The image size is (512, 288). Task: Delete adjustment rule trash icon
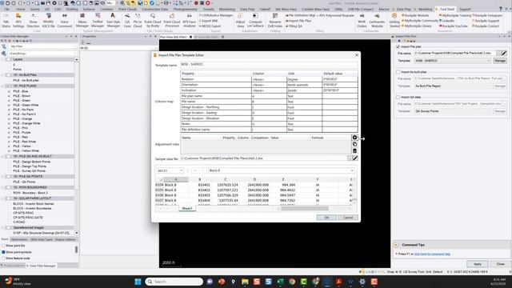[x=354, y=150]
